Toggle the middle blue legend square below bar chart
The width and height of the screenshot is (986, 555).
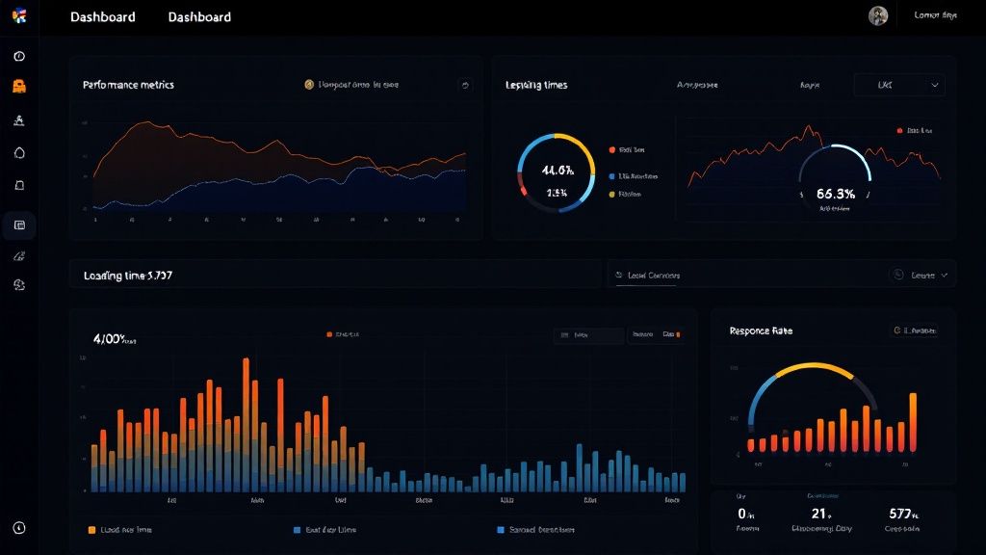297,530
